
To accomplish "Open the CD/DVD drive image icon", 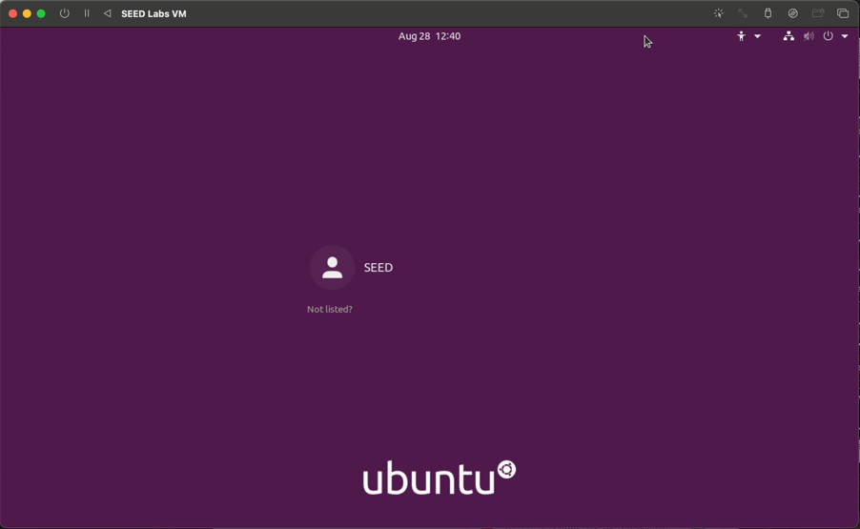I will (792, 13).
